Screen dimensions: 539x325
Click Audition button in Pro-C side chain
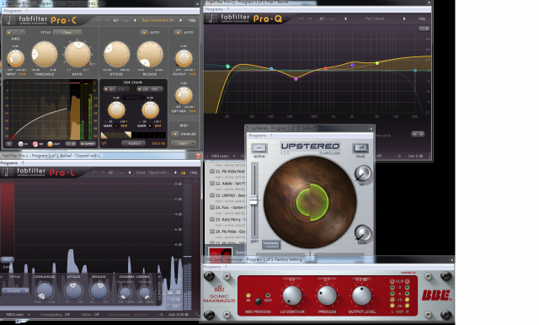[135, 143]
